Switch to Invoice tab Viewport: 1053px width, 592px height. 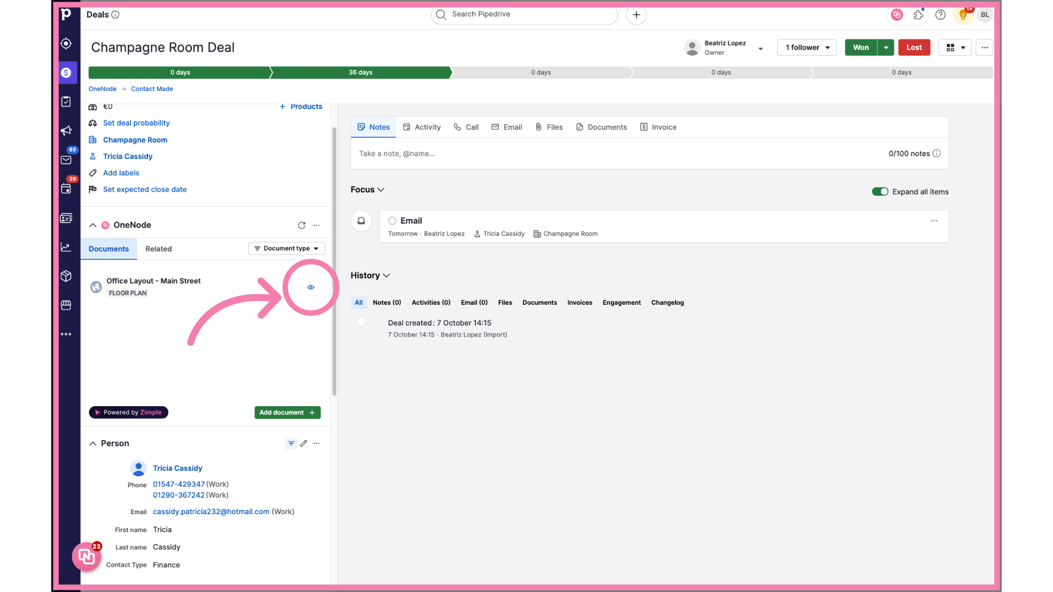[658, 127]
